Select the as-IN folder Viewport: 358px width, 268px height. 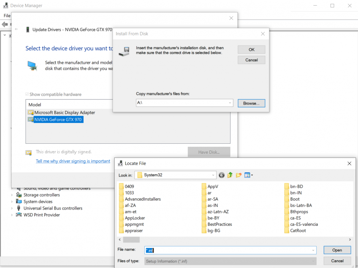pos(210,205)
